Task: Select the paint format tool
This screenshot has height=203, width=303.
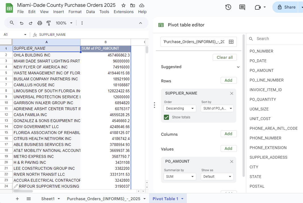Action: (49, 23)
